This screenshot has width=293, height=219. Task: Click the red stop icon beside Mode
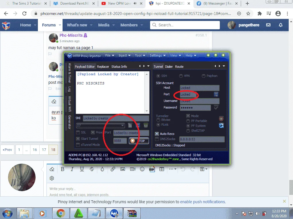tap(221, 119)
